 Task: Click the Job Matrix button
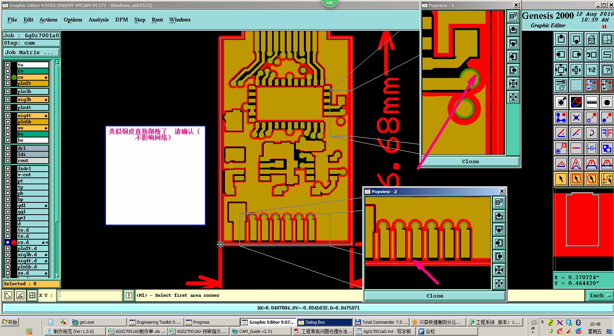pos(31,52)
